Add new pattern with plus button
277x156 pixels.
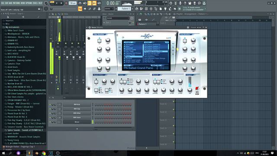coord(132,9)
